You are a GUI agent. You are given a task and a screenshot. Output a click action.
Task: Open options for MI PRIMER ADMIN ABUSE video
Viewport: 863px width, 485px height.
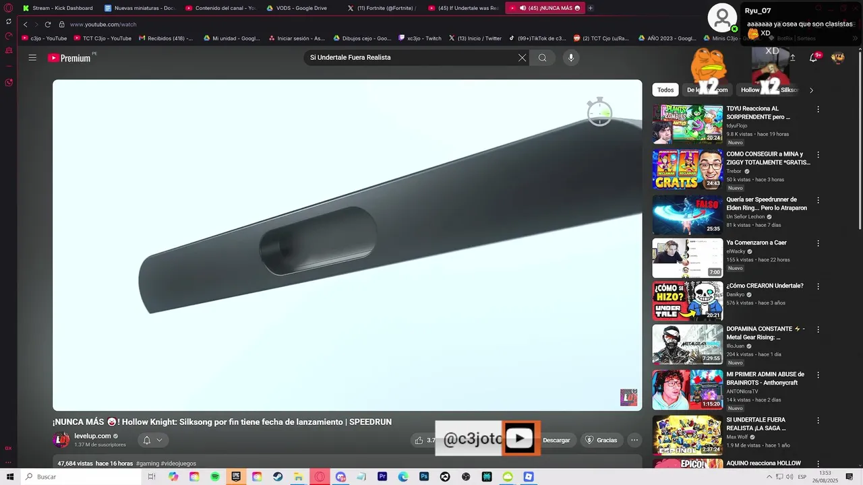tap(819, 375)
